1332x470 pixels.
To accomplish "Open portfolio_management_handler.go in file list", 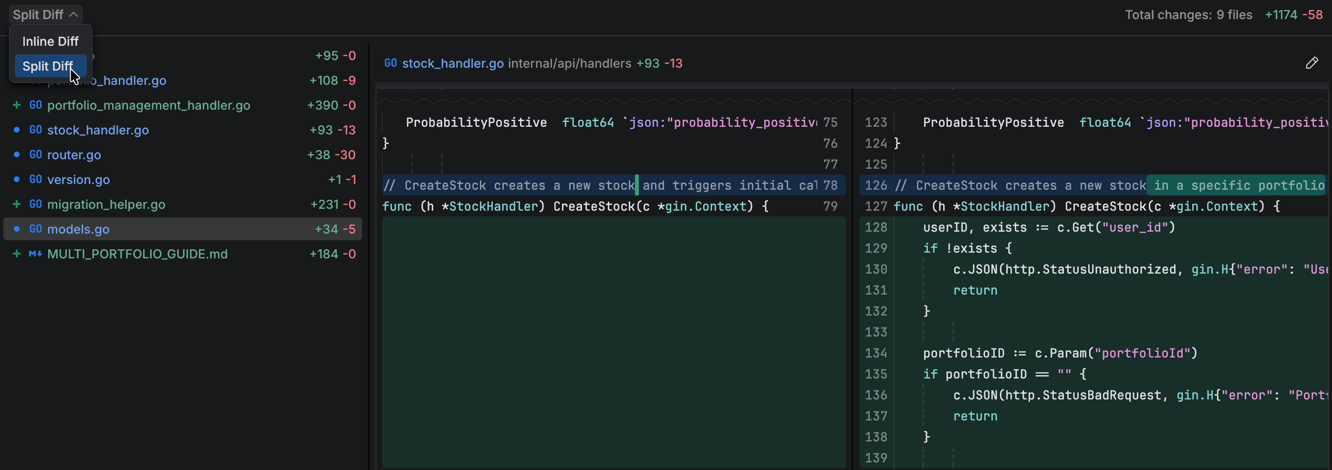I will click(148, 105).
